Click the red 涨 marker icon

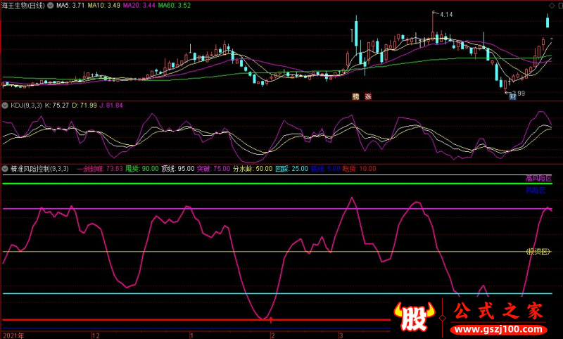click(368, 96)
